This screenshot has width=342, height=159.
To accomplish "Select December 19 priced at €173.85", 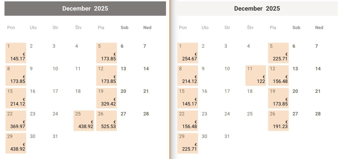I will 278,98.
